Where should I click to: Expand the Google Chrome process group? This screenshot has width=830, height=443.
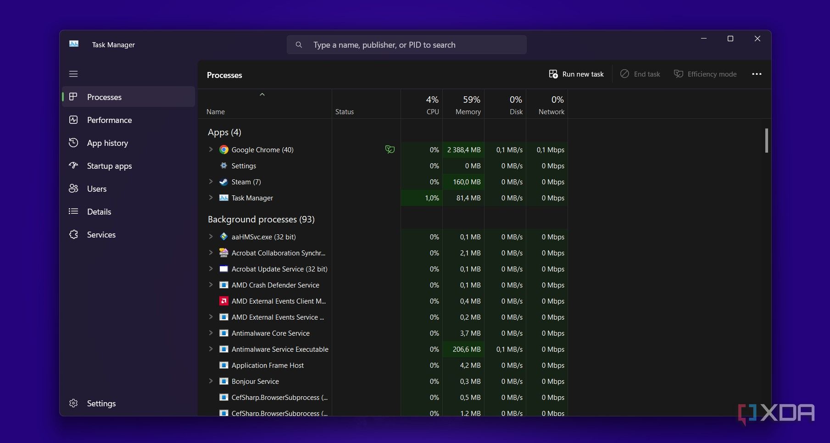(x=211, y=150)
